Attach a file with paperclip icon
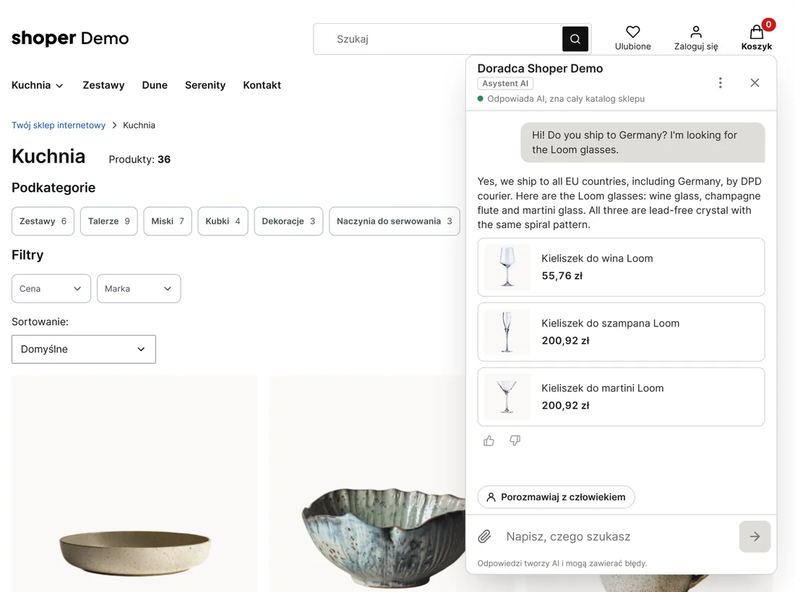 [x=485, y=536]
